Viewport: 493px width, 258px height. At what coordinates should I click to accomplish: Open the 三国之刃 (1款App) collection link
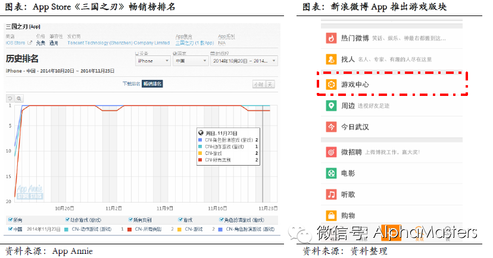[195, 43]
